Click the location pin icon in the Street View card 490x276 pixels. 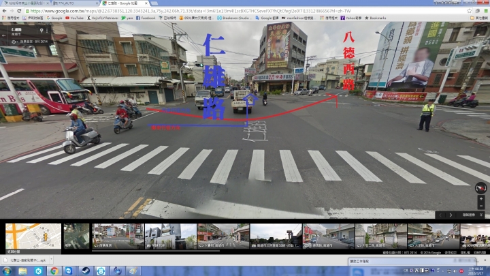point(42,31)
